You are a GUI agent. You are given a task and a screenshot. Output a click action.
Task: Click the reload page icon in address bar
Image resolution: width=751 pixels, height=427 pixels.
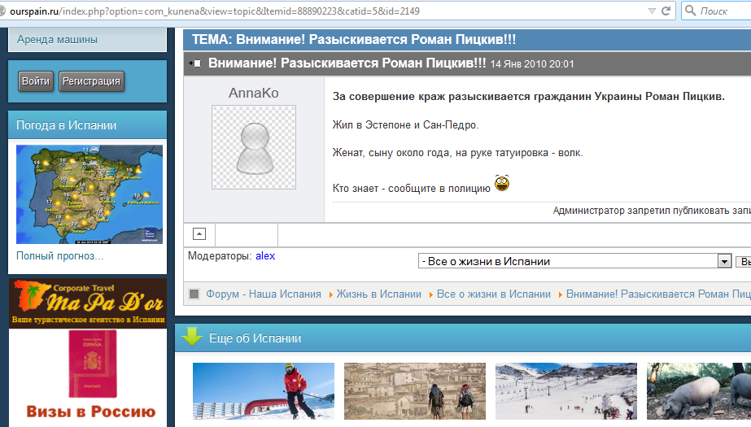click(666, 11)
